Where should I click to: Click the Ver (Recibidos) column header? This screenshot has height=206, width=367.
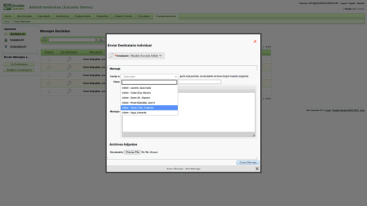point(69,52)
